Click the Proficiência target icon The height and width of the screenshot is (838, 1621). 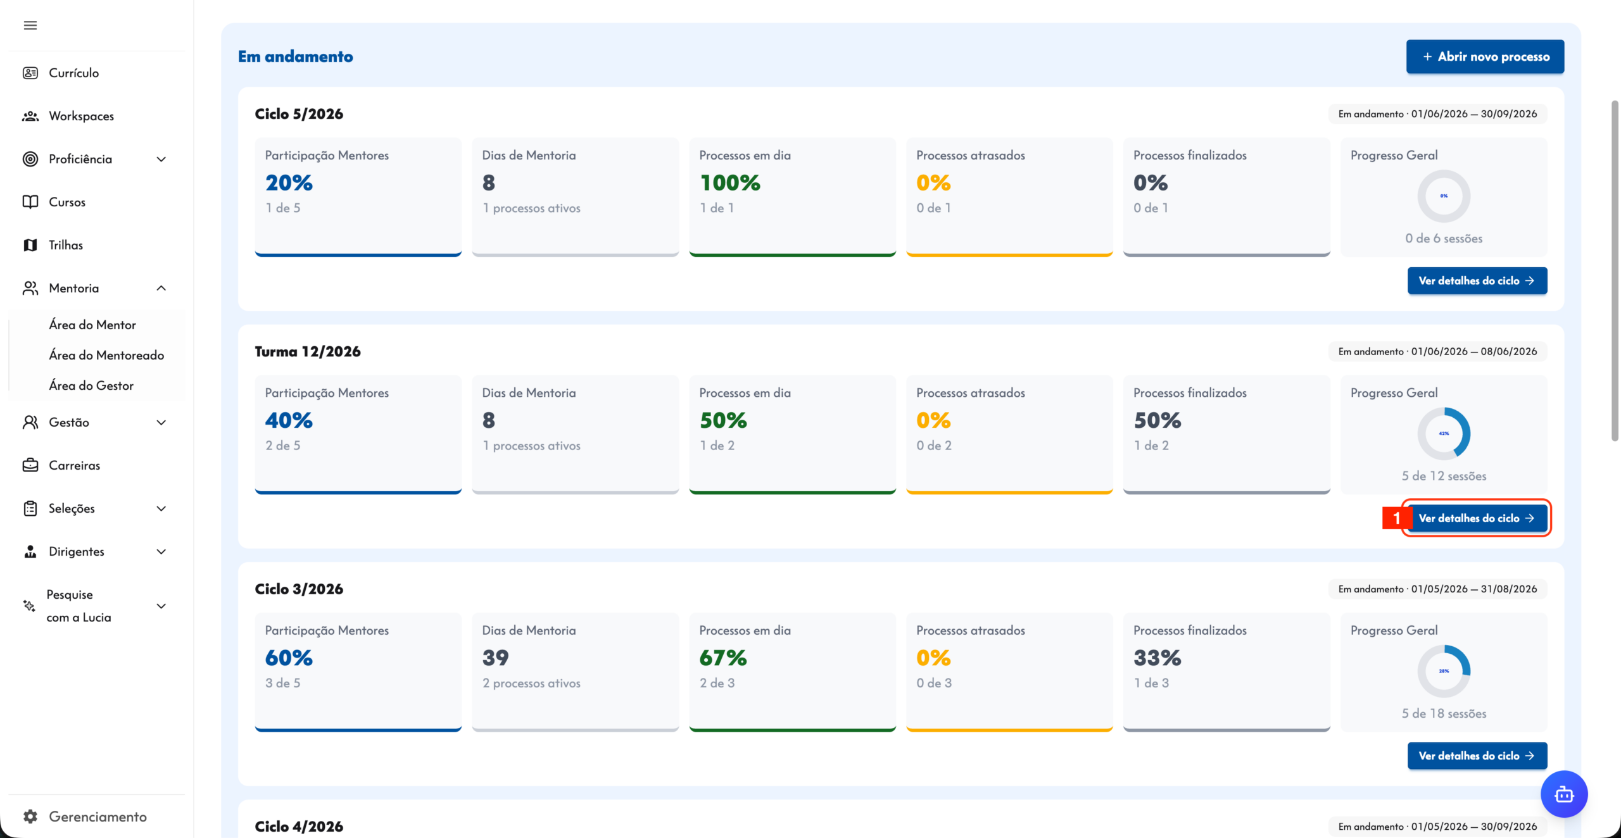point(30,159)
